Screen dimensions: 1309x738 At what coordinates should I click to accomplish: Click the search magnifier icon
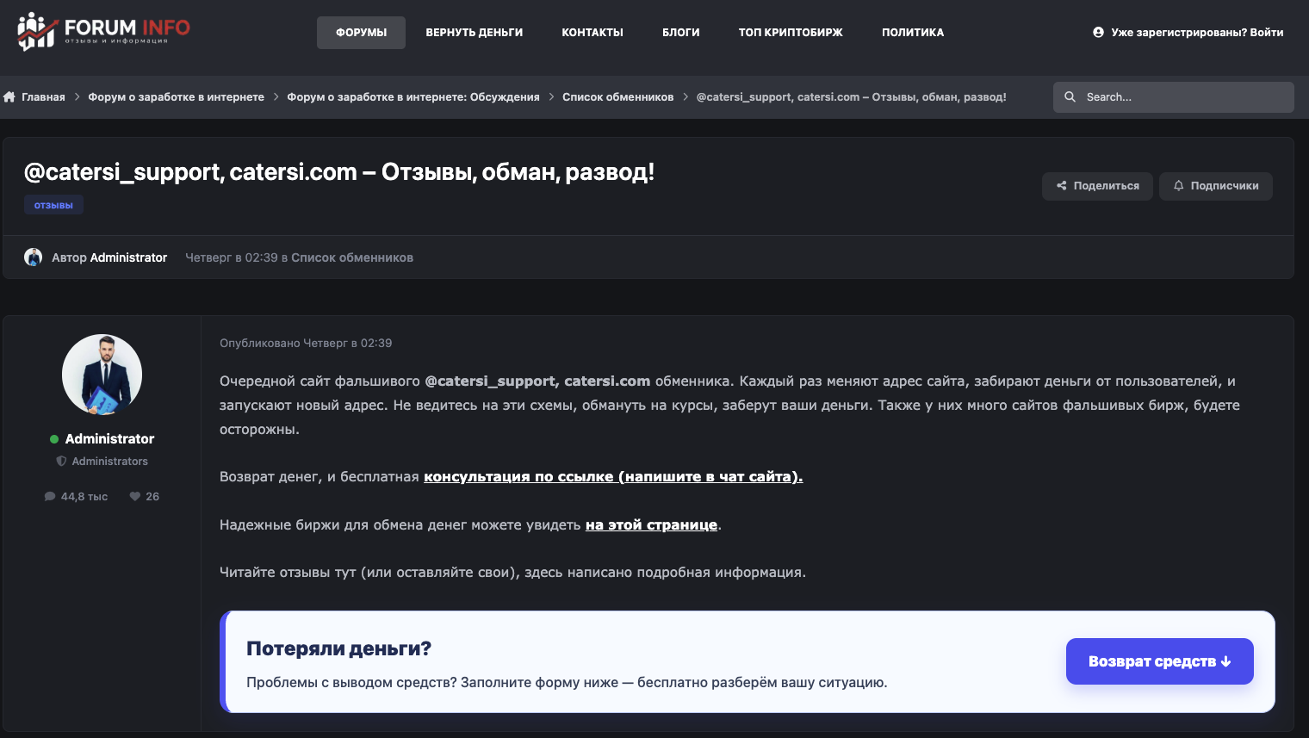(x=1070, y=97)
